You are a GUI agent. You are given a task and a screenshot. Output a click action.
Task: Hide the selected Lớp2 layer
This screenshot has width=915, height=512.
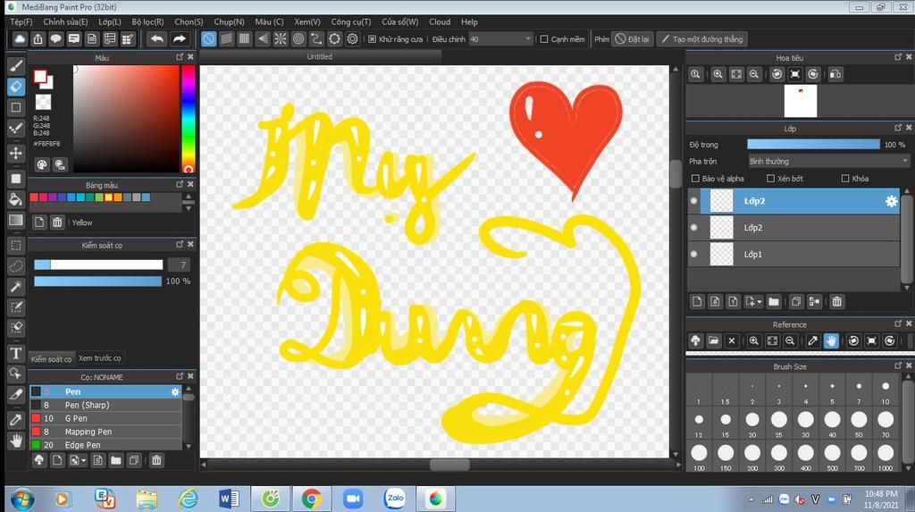(693, 201)
